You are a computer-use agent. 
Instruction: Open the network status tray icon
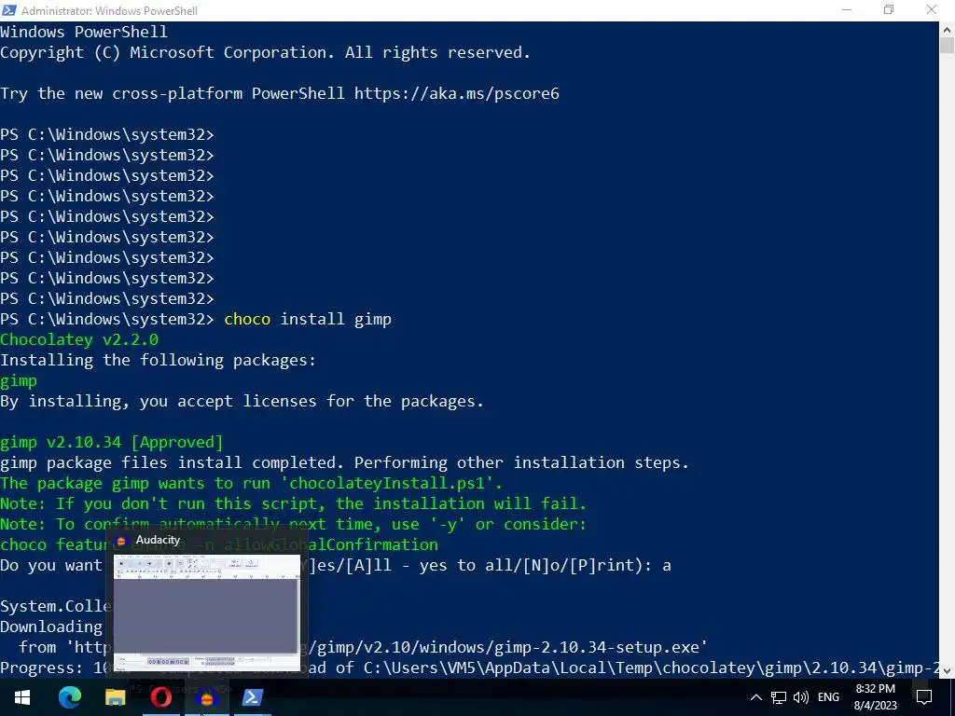click(779, 697)
